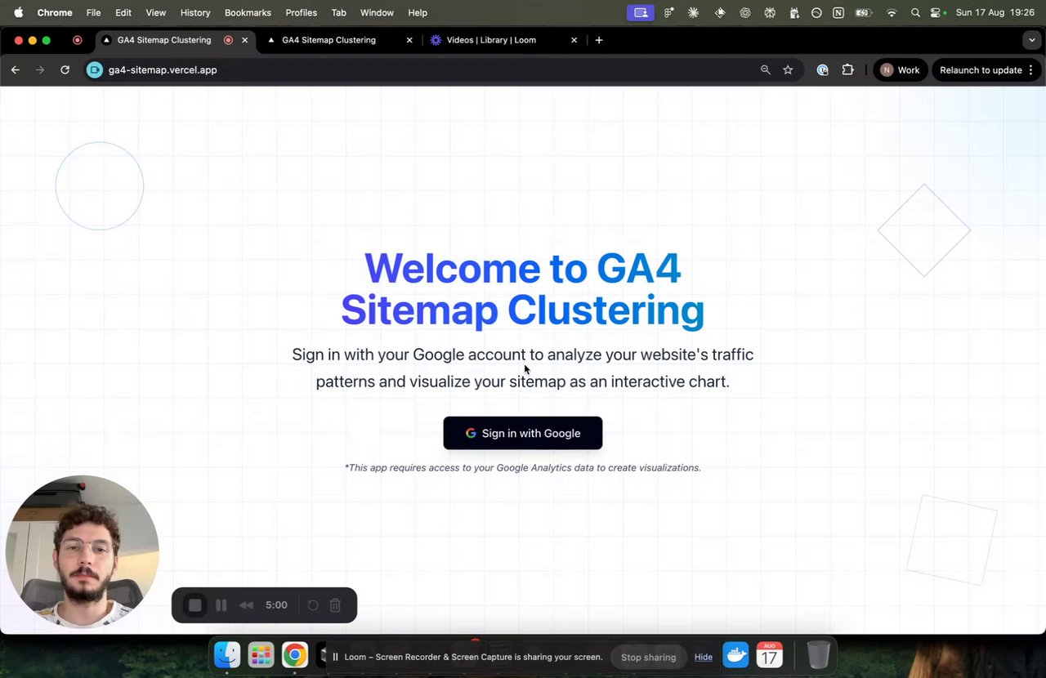Rewind the Loom recording

[246, 605]
